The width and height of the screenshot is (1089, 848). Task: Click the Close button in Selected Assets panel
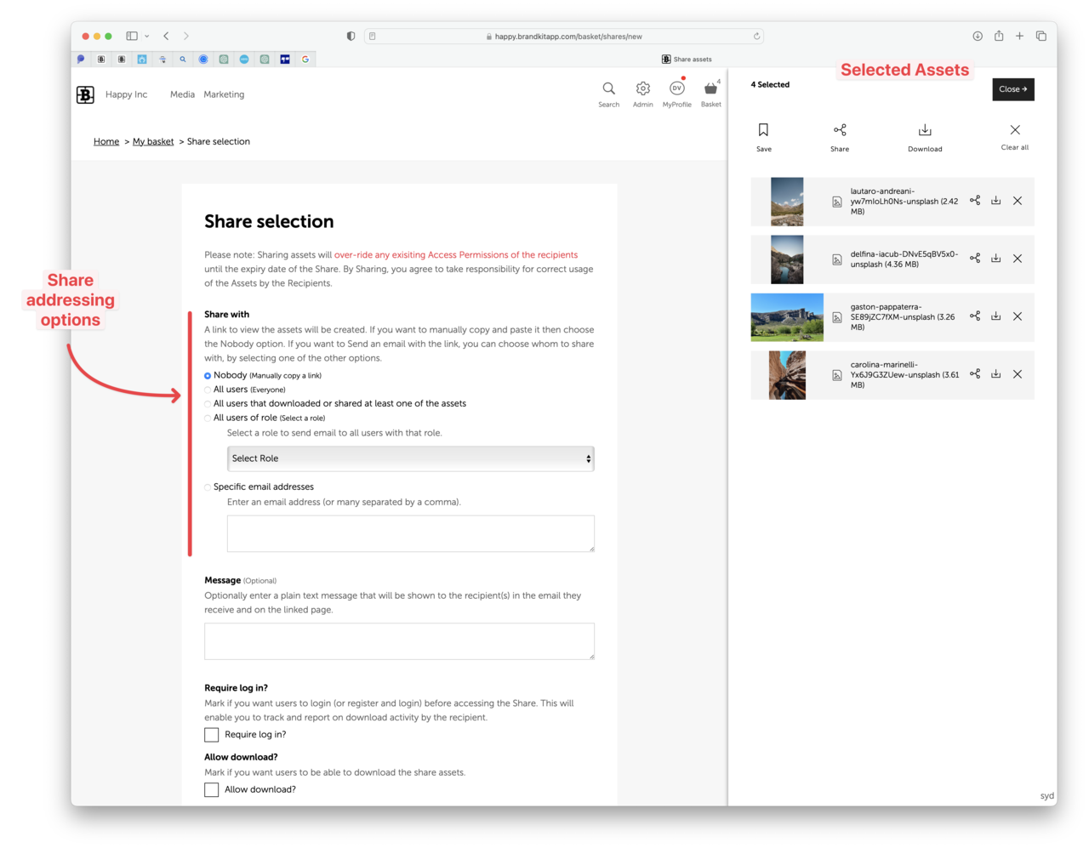1012,89
